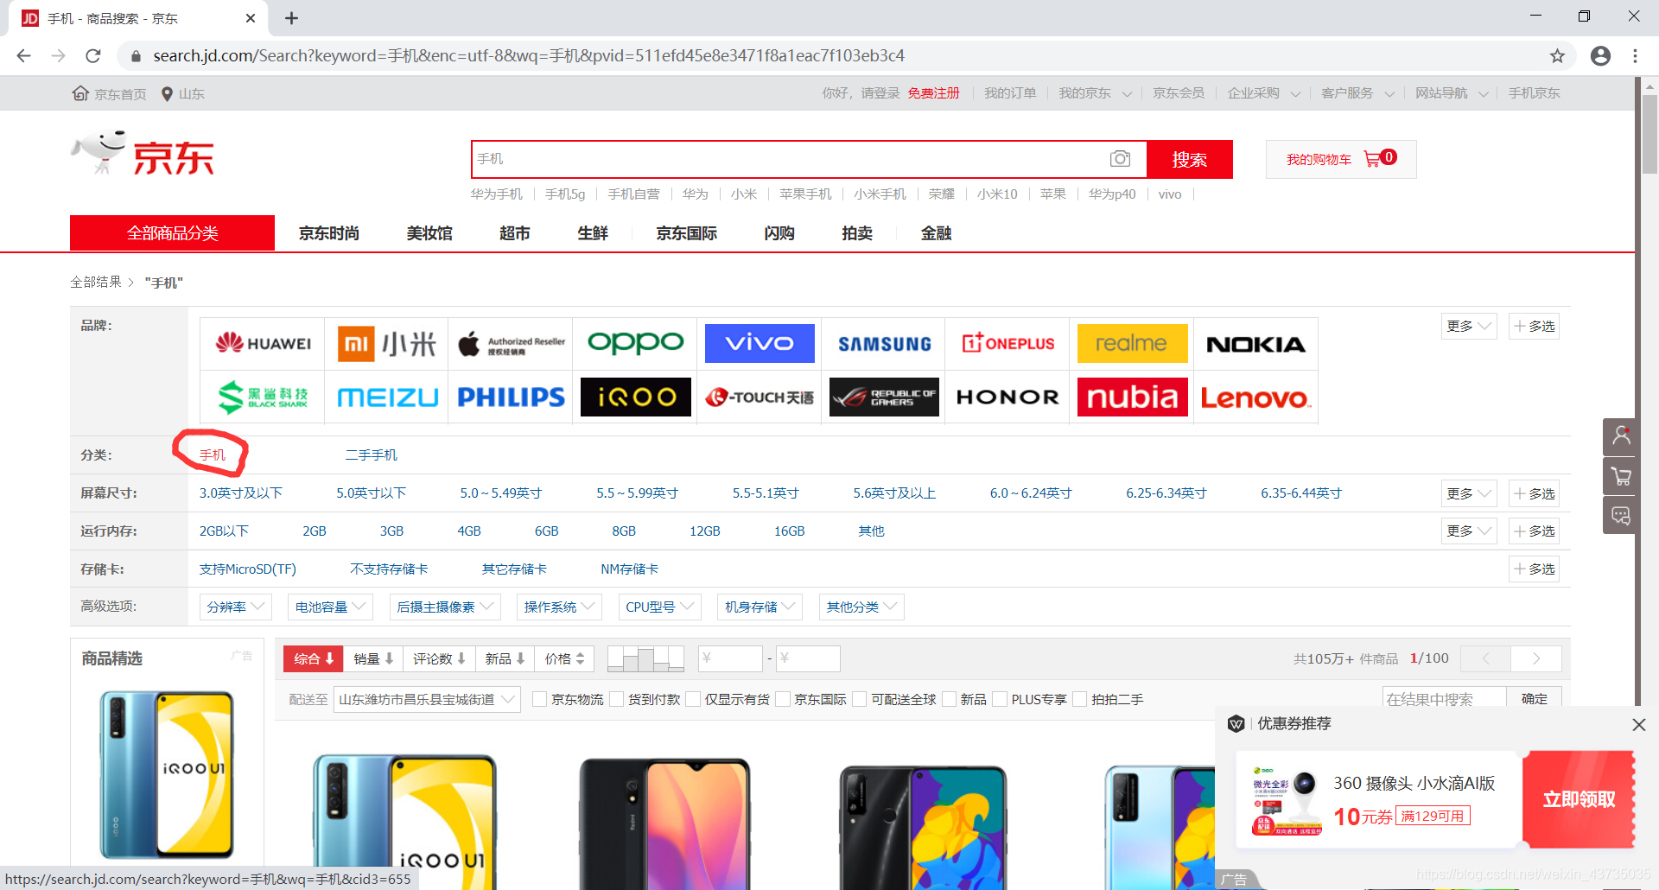Open Chrome three-dot menu
The height and width of the screenshot is (890, 1659).
point(1635,55)
